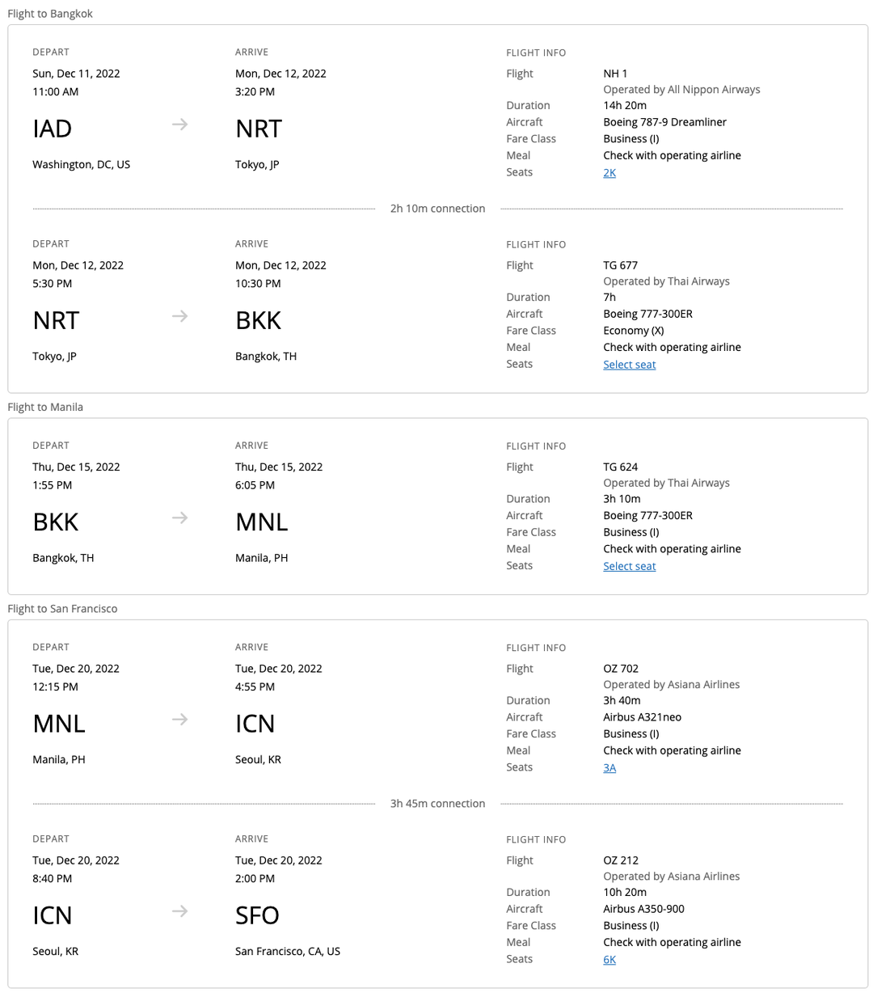873x993 pixels.
Task: Click the FLIGHT INFO header for NH 1
Action: coord(536,53)
